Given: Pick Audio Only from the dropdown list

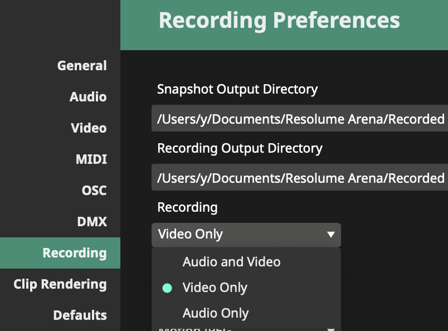Looking at the screenshot, I should tap(215, 313).
